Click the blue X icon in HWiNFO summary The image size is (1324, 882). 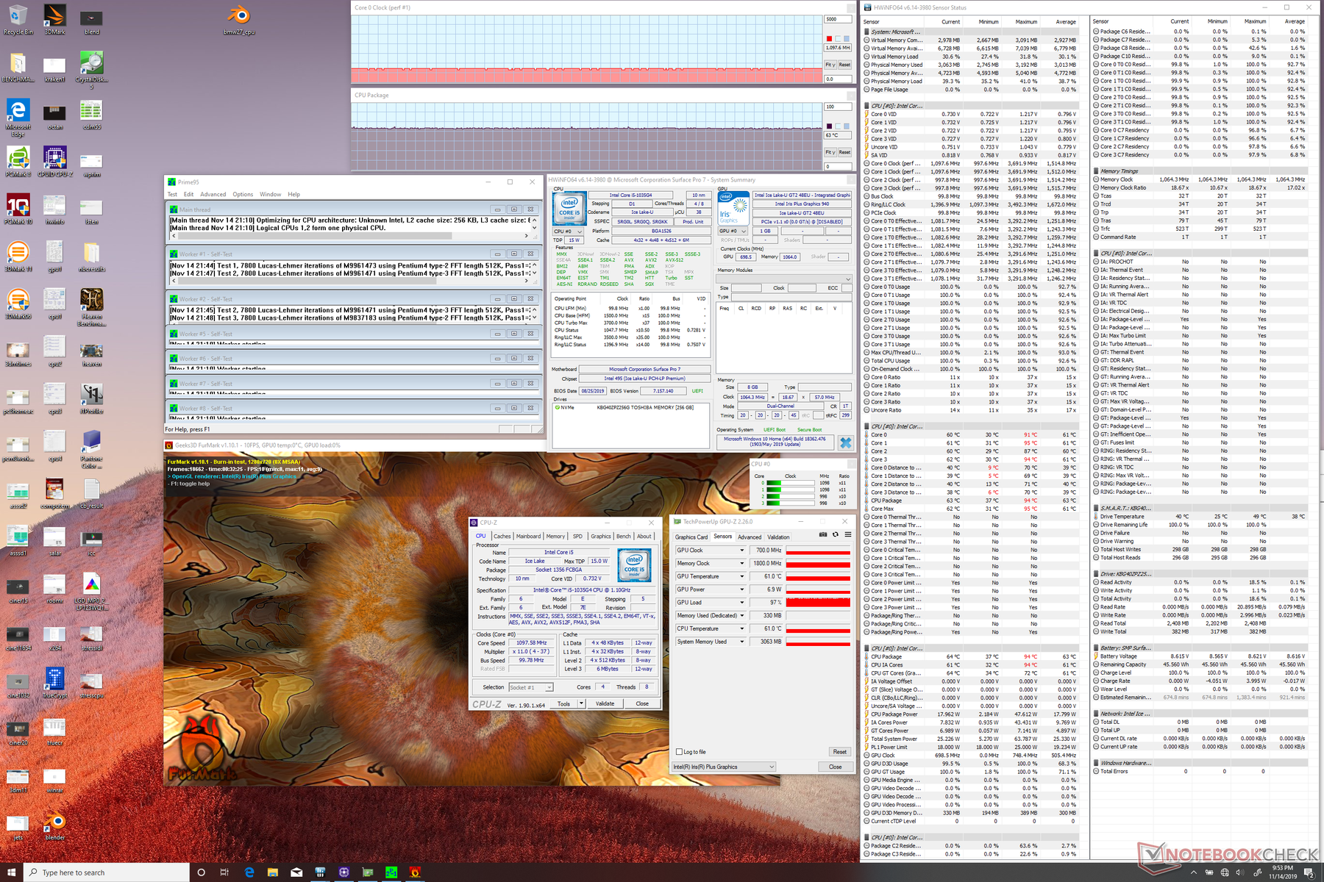click(845, 442)
